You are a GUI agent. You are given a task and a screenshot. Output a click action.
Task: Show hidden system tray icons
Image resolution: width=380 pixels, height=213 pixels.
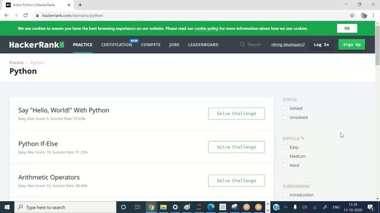pos(286,207)
